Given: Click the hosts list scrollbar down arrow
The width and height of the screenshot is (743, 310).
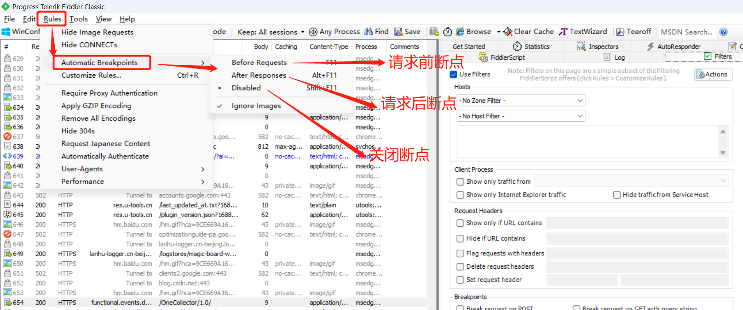Looking at the screenshot, I should (723, 153).
